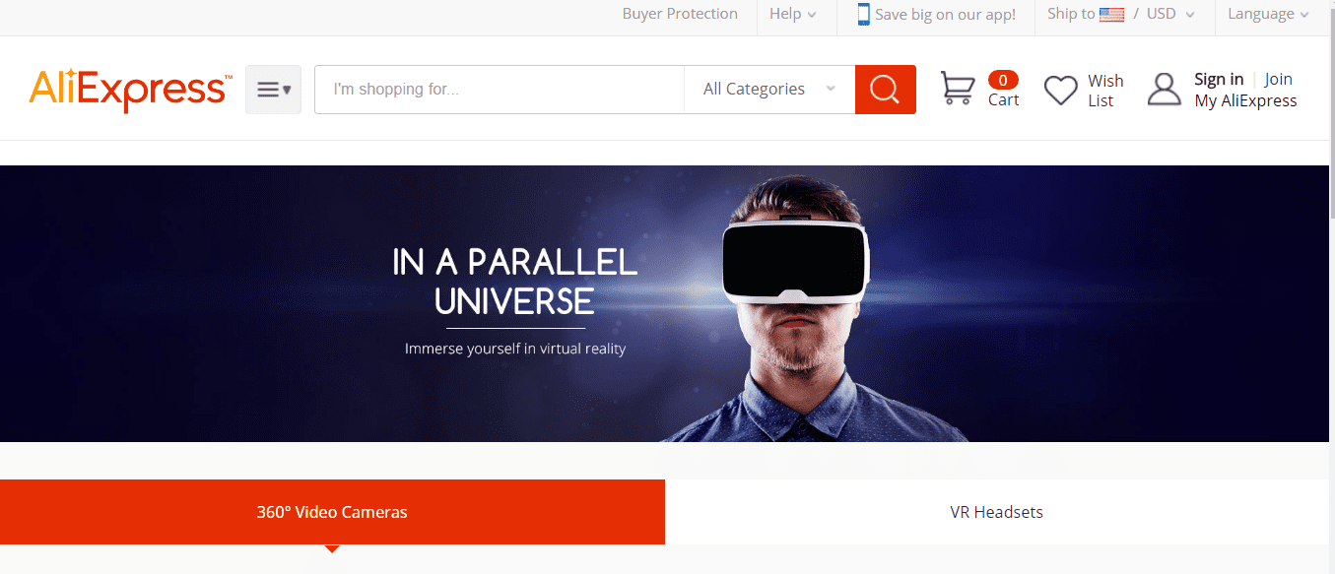Switch to the VR Headsets tab
This screenshot has height=574, width=1335.
[x=997, y=512]
